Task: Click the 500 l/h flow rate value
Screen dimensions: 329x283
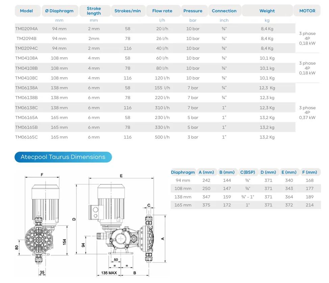Action: pyautogui.click(x=162, y=137)
